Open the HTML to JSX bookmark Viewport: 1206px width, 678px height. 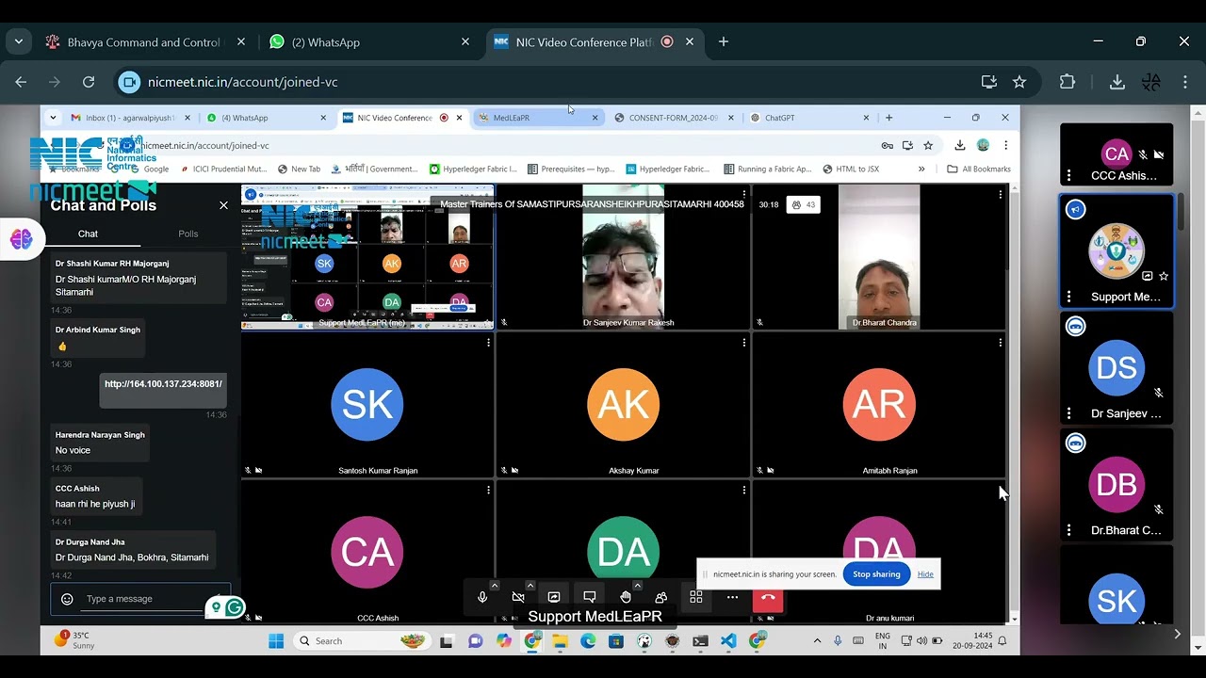pyautogui.click(x=851, y=169)
